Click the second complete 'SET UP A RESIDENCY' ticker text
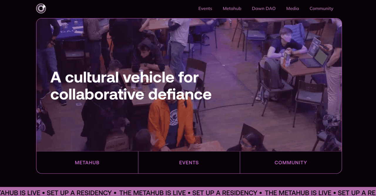 [225, 193]
